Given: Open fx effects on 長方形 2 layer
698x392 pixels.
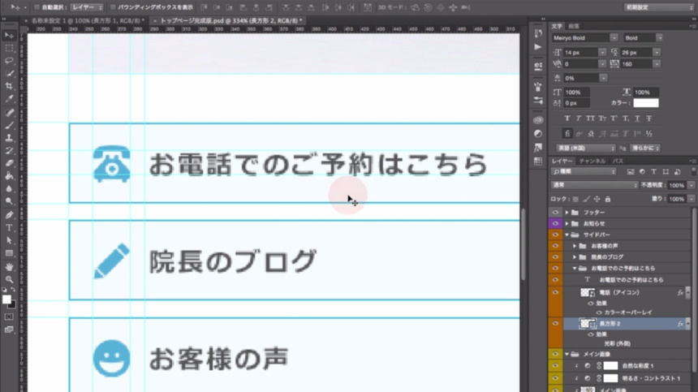Looking at the screenshot, I should pos(680,324).
